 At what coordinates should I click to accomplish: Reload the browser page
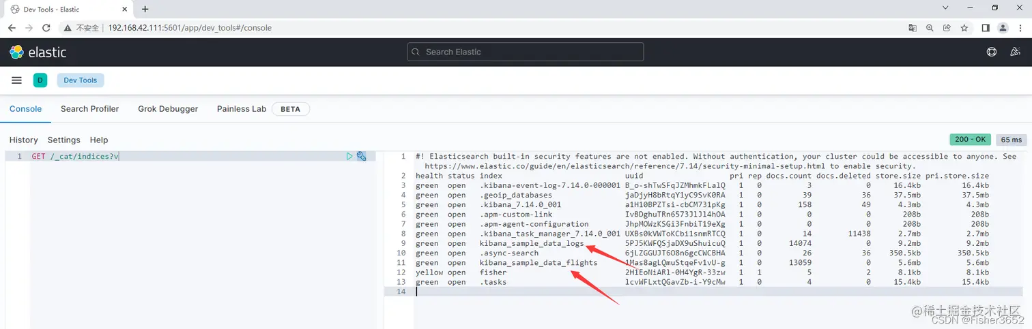pyautogui.click(x=46, y=28)
